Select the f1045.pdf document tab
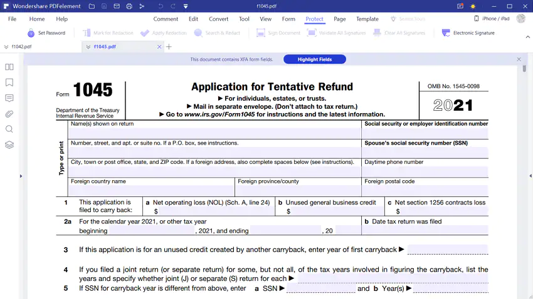533x299 pixels. click(x=105, y=46)
